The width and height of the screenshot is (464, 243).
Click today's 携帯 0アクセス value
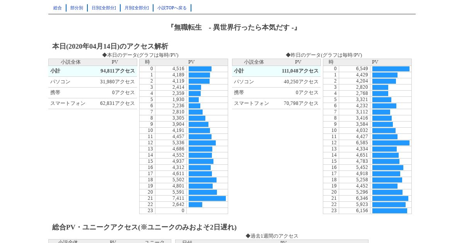[123, 93]
